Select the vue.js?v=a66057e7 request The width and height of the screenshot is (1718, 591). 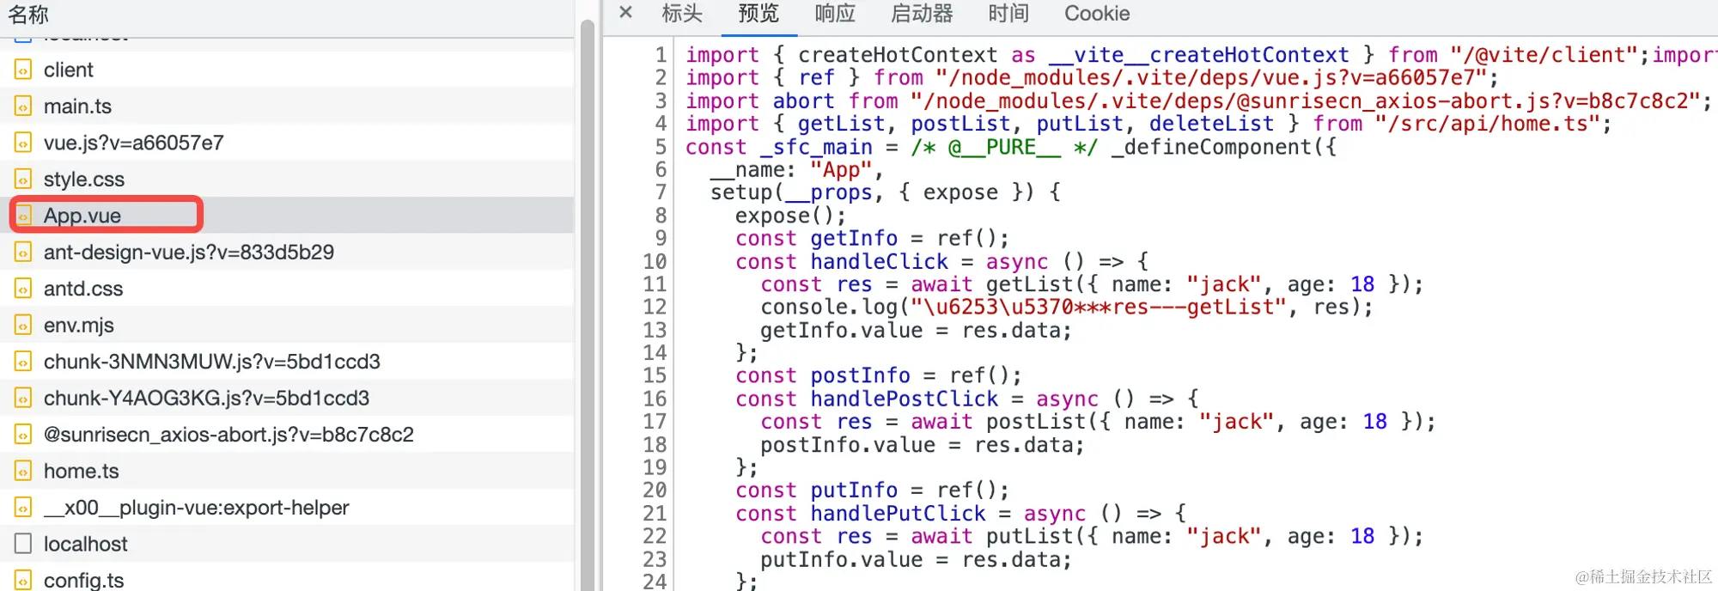(x=287, y=143)
